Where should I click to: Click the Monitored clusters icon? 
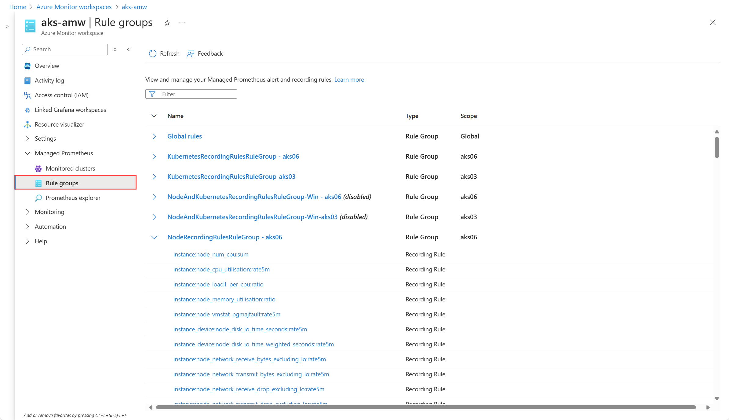(x=38, y=168)
